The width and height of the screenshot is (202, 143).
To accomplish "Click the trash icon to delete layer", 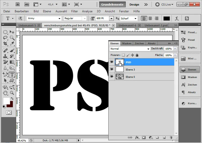I will [171, 137].
